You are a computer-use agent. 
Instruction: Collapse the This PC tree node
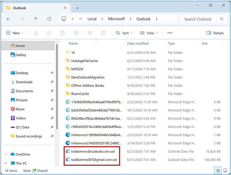point(6,163)
